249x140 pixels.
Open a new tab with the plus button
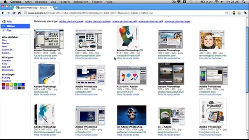click(56, 8)
